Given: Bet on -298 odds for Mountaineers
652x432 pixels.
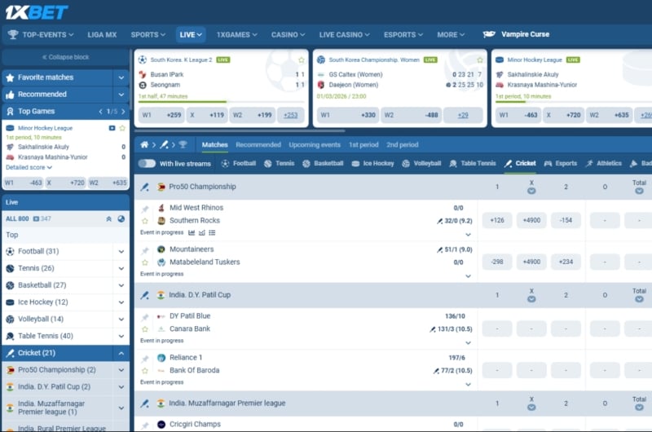Looking at the screenshot, I should pos(497,262).
